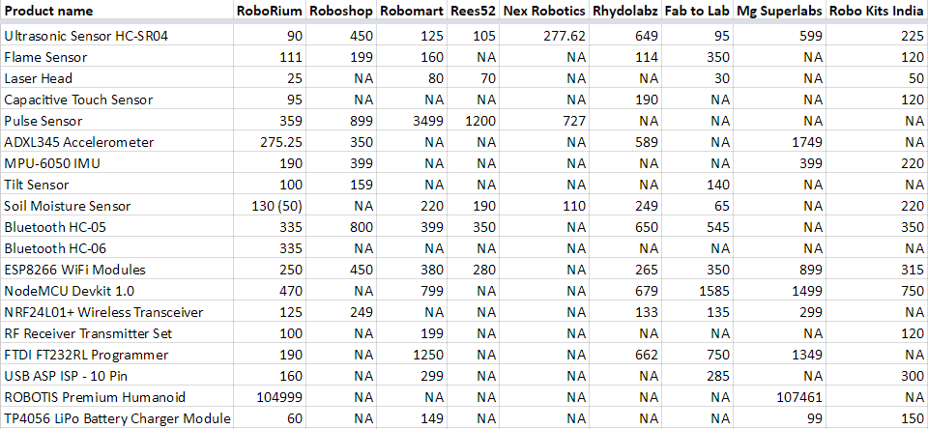Select the Laser Head product cell
The height and width of the screenshot is (429, 928).
116,78
